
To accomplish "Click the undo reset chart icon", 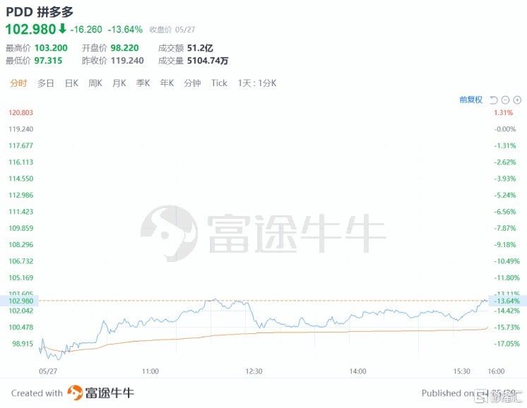I will coord(493,100).
